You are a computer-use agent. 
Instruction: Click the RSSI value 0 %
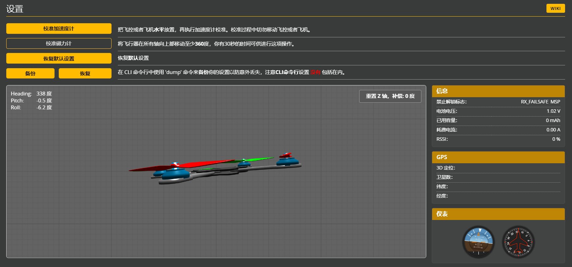pyautogui.click(x=556, y=139)
